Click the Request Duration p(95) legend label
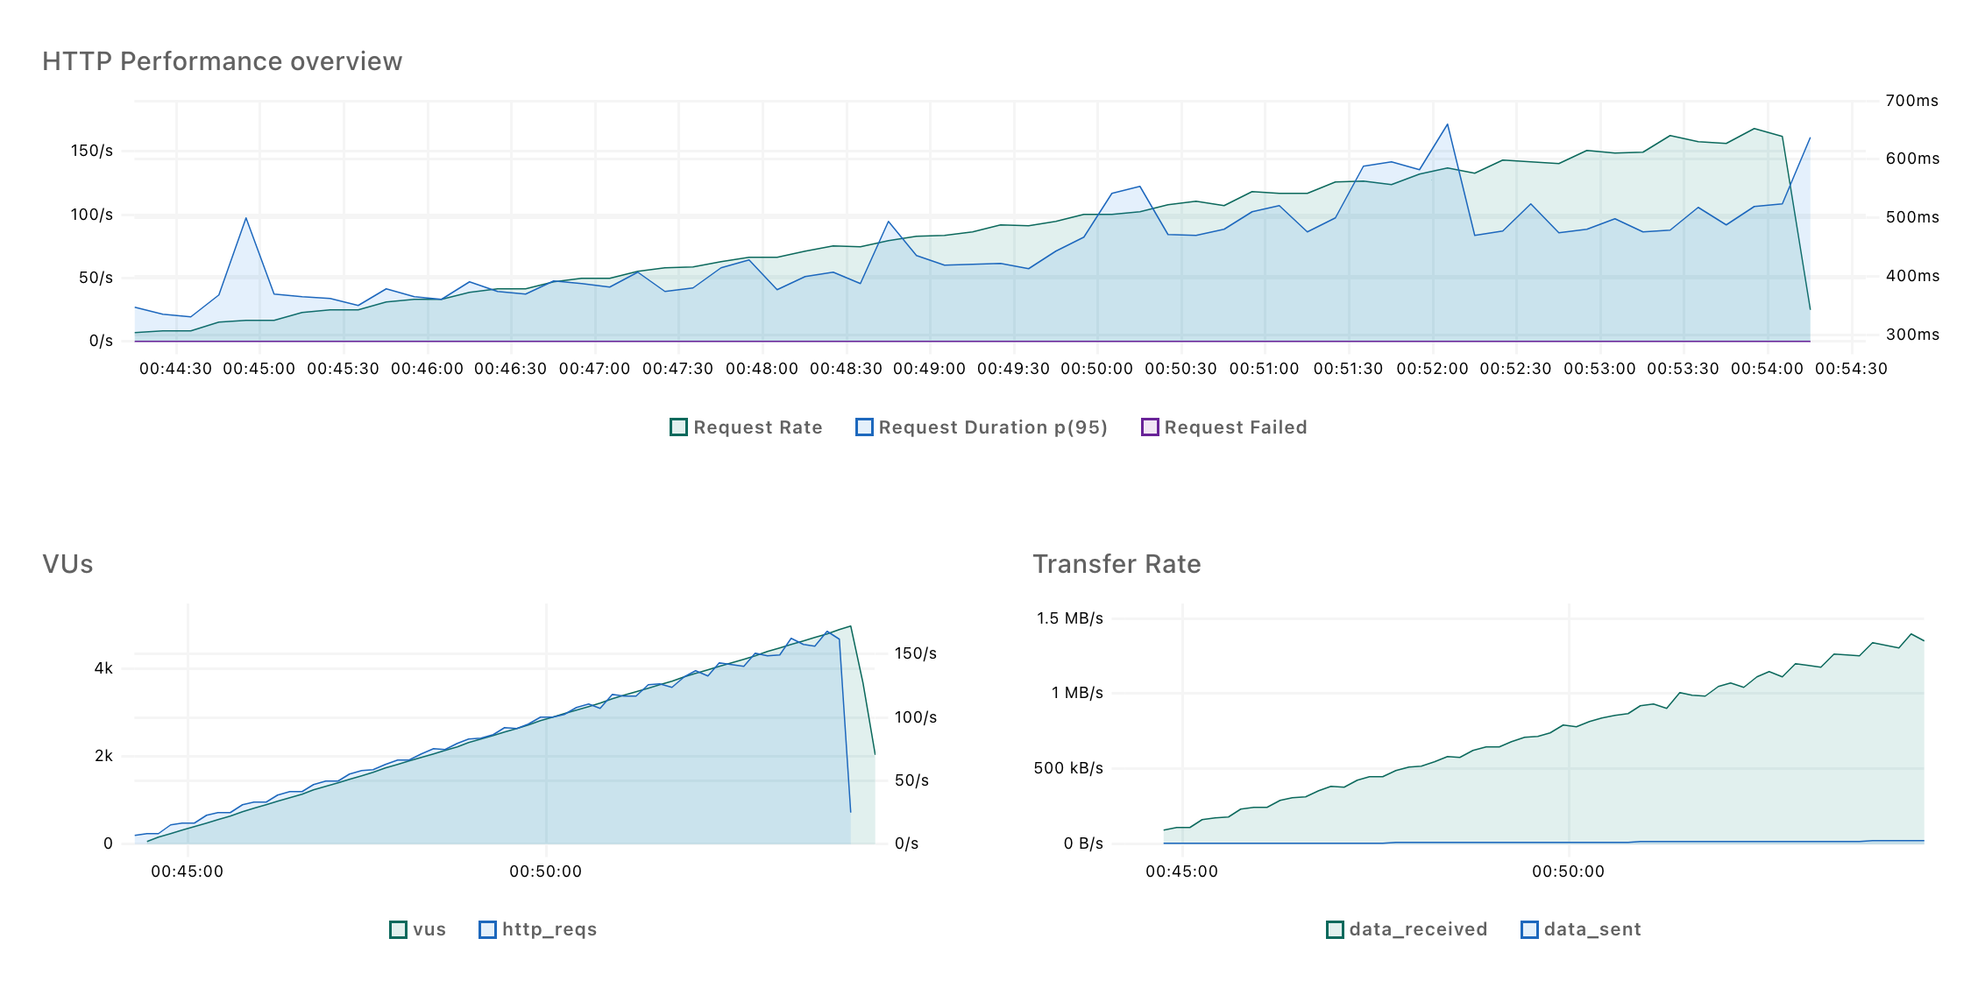The height and width of the screenshot is (995, 1985). (x=993, y=427)
